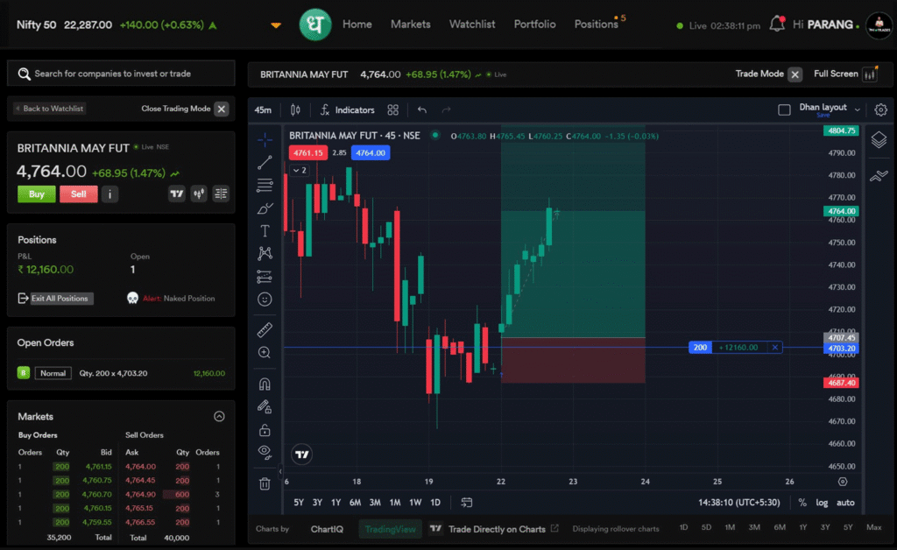This screenshot has height=550, width=897.
Task: Open the object tree layers icon
Action: [879, 140]
